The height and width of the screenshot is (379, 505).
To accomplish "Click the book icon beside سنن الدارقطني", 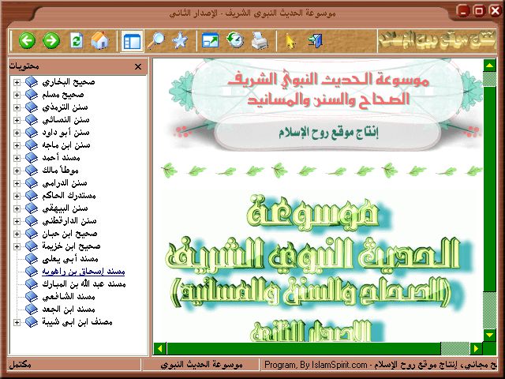I will pyautogui.click(x=32, y=221).
